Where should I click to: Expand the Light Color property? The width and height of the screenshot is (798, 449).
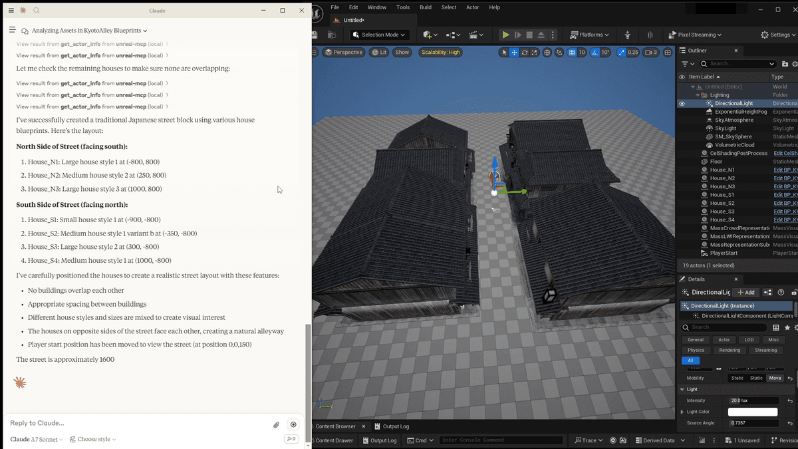pos(682,412)
